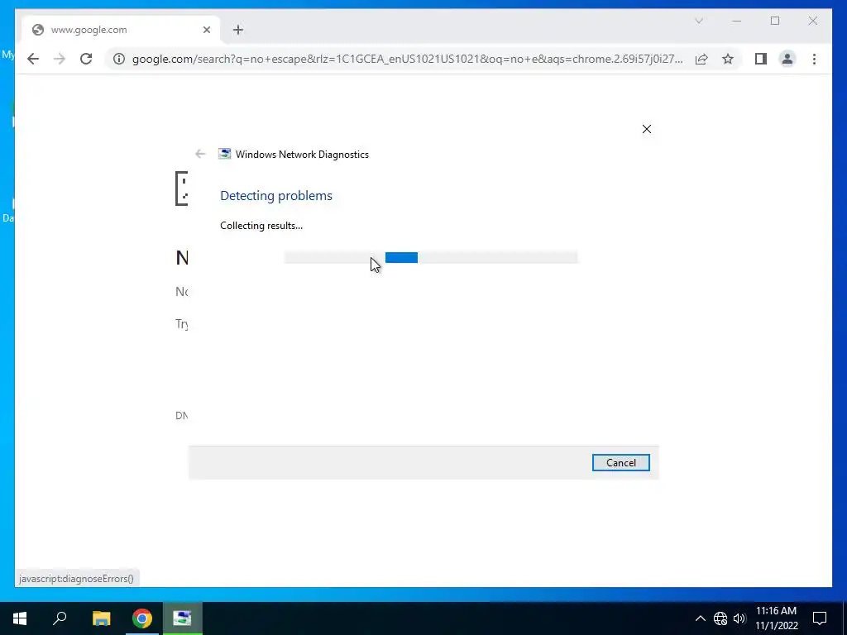
Task: Click the Windows Network Diagnostics title icon
Action: click(224, 154)
